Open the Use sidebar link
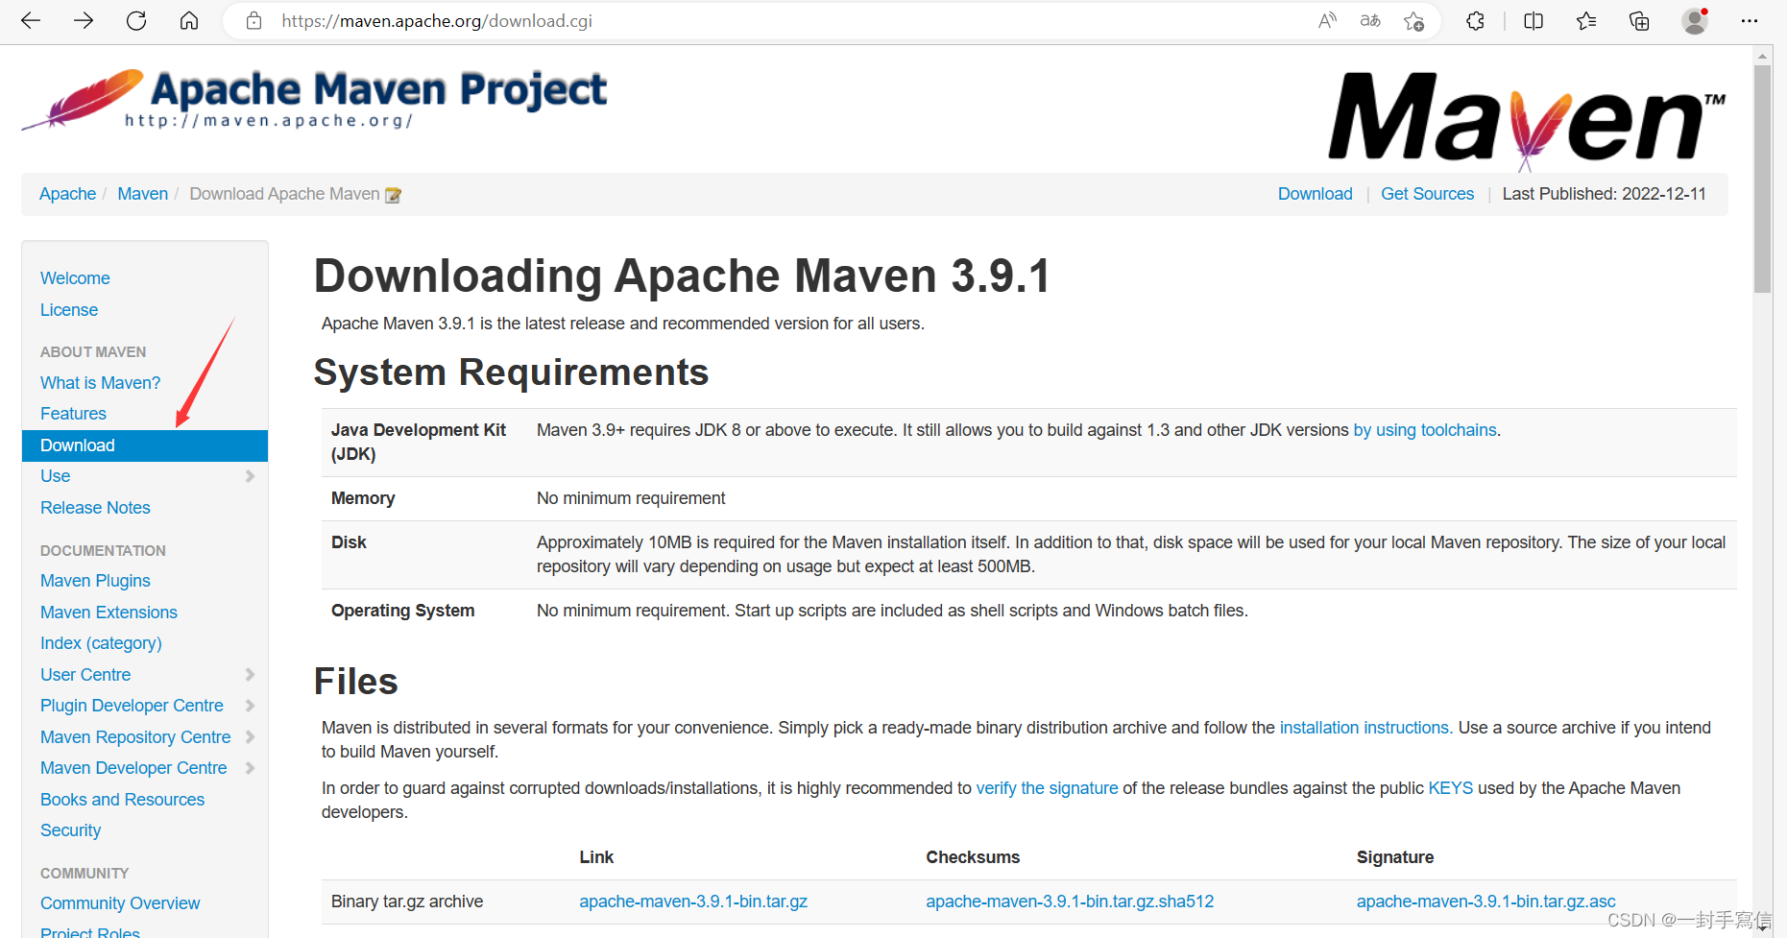1787x938 pixels. pos(55,476)
